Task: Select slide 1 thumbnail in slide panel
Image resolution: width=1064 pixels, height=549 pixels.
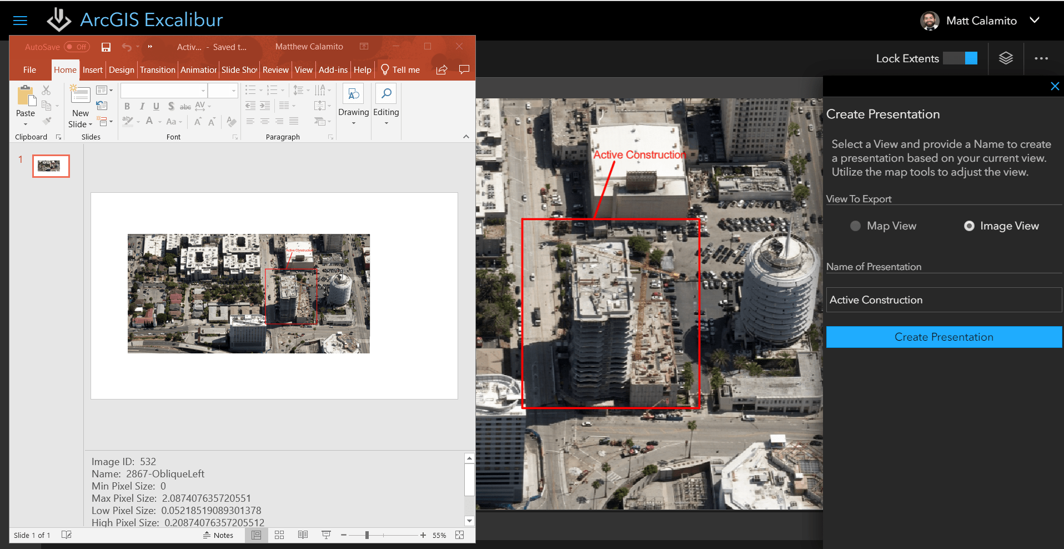Action: 51,166
